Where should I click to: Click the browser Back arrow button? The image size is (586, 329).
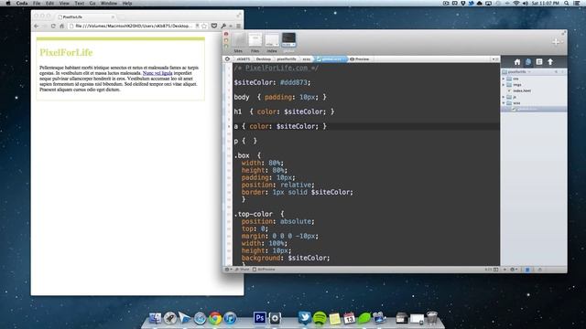37,27
